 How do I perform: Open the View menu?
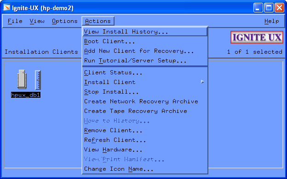(x=37, y=21)
